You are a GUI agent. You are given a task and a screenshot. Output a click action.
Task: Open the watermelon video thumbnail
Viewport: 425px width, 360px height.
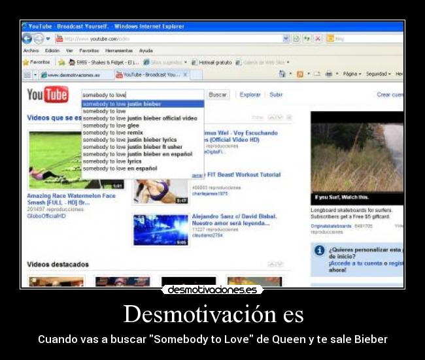pyautogui.click(x=55, y=160)
